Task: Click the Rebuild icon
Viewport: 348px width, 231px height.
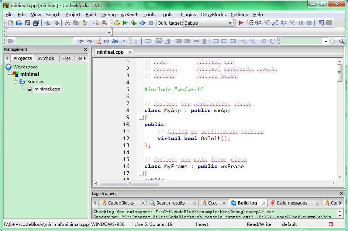Action: (x=142, y=23)
